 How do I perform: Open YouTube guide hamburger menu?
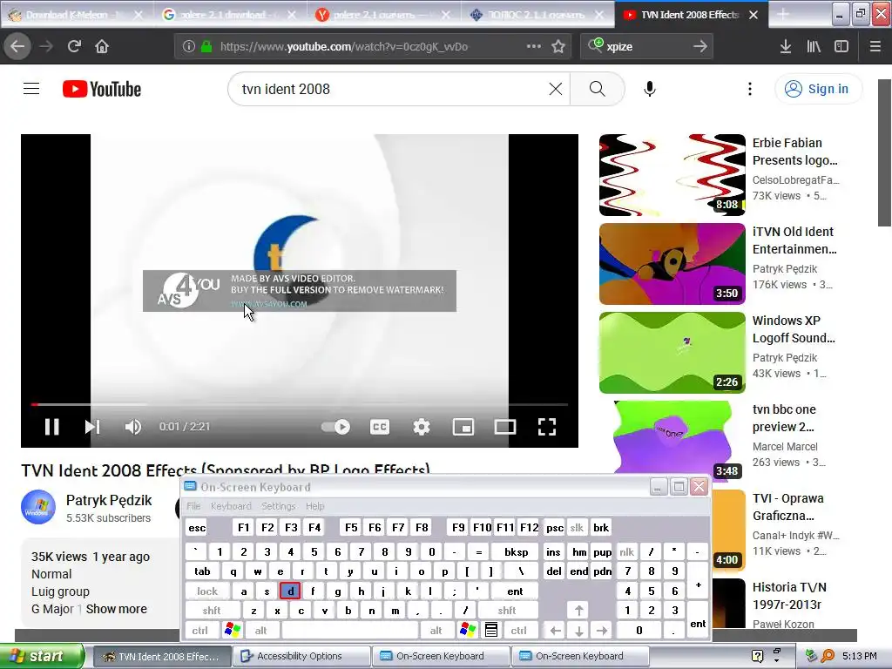pyautogui.click(x=31, y=89)
